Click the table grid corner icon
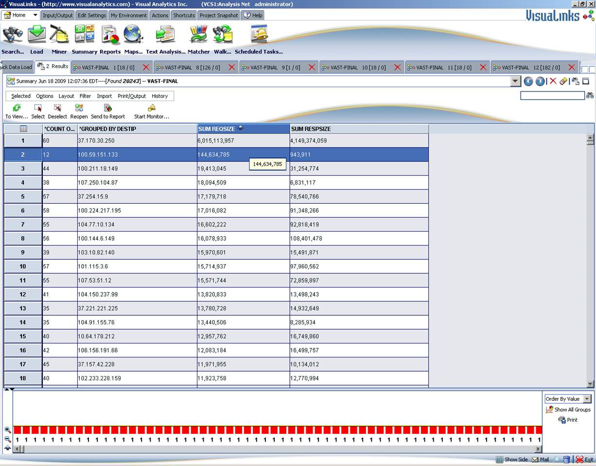Viewport: 596px width, 466px height. [x=23, y=129]
